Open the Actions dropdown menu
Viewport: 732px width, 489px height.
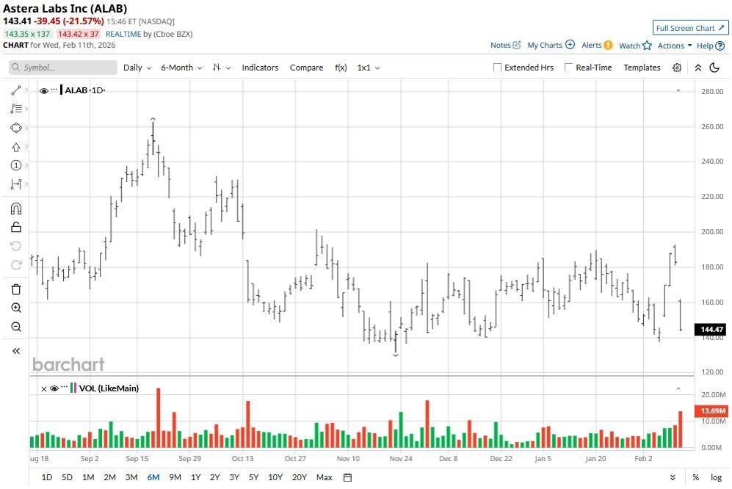[x=675, y=46]
